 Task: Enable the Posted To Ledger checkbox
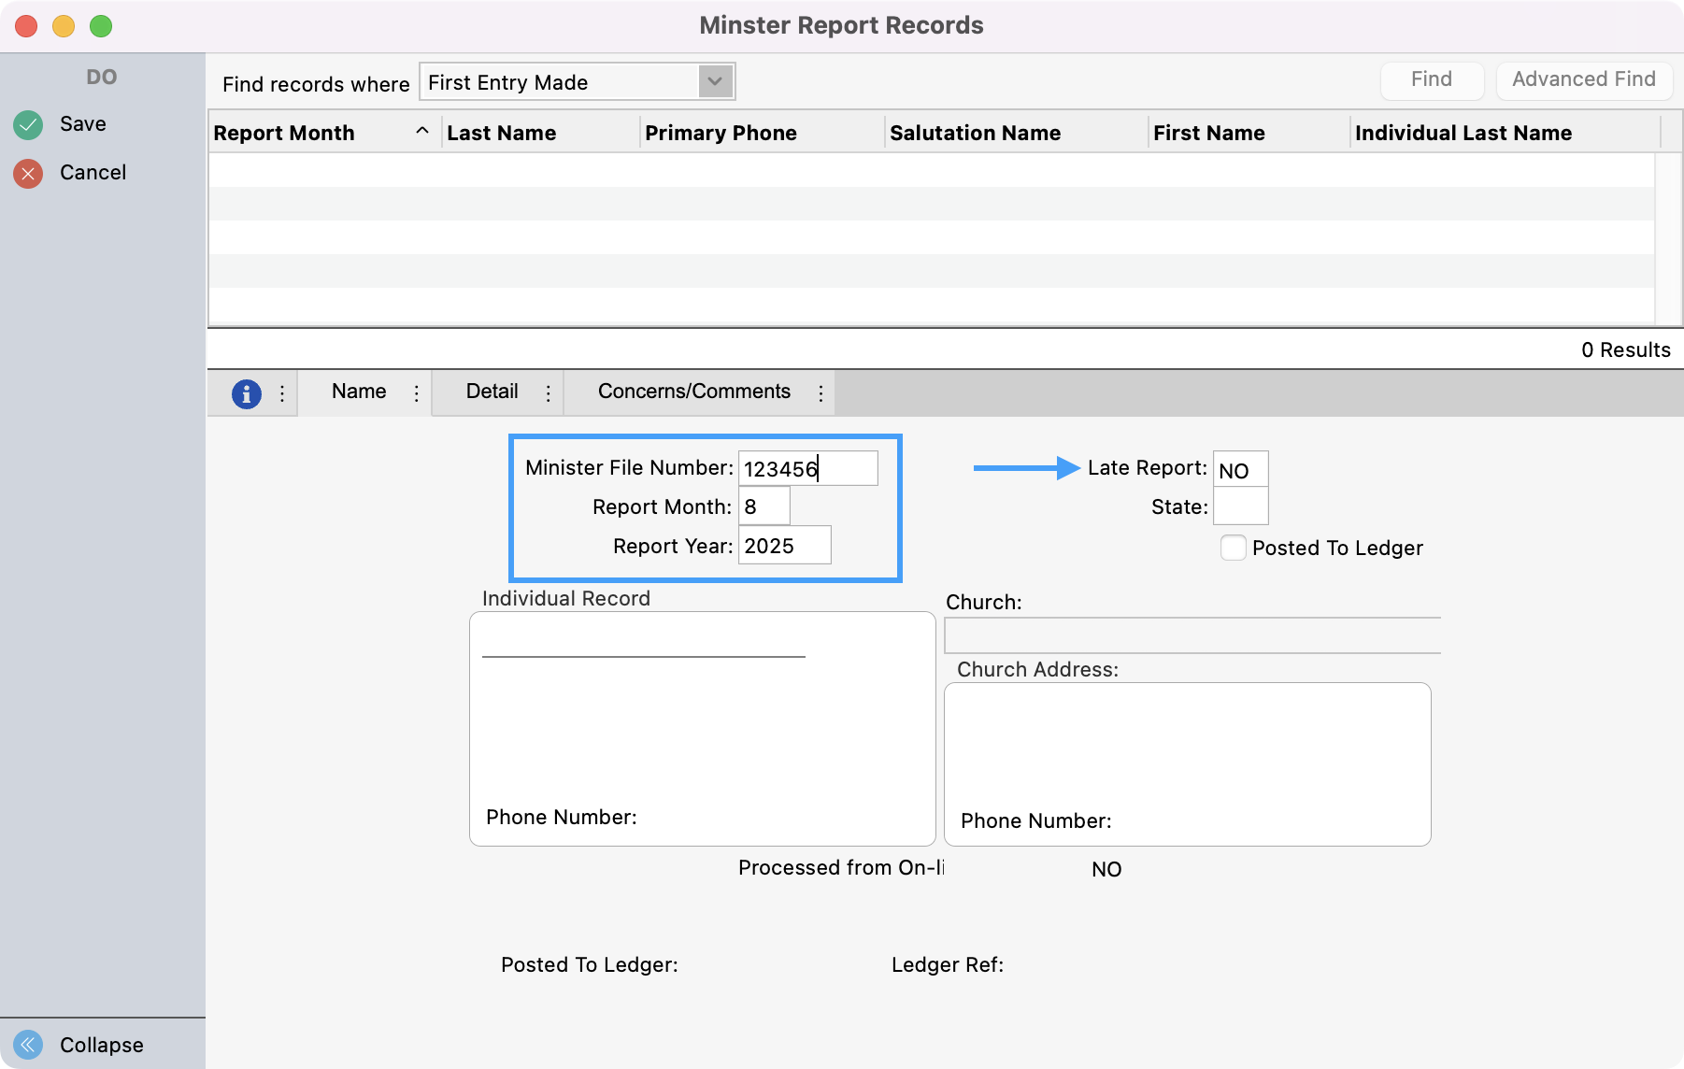1234,548
